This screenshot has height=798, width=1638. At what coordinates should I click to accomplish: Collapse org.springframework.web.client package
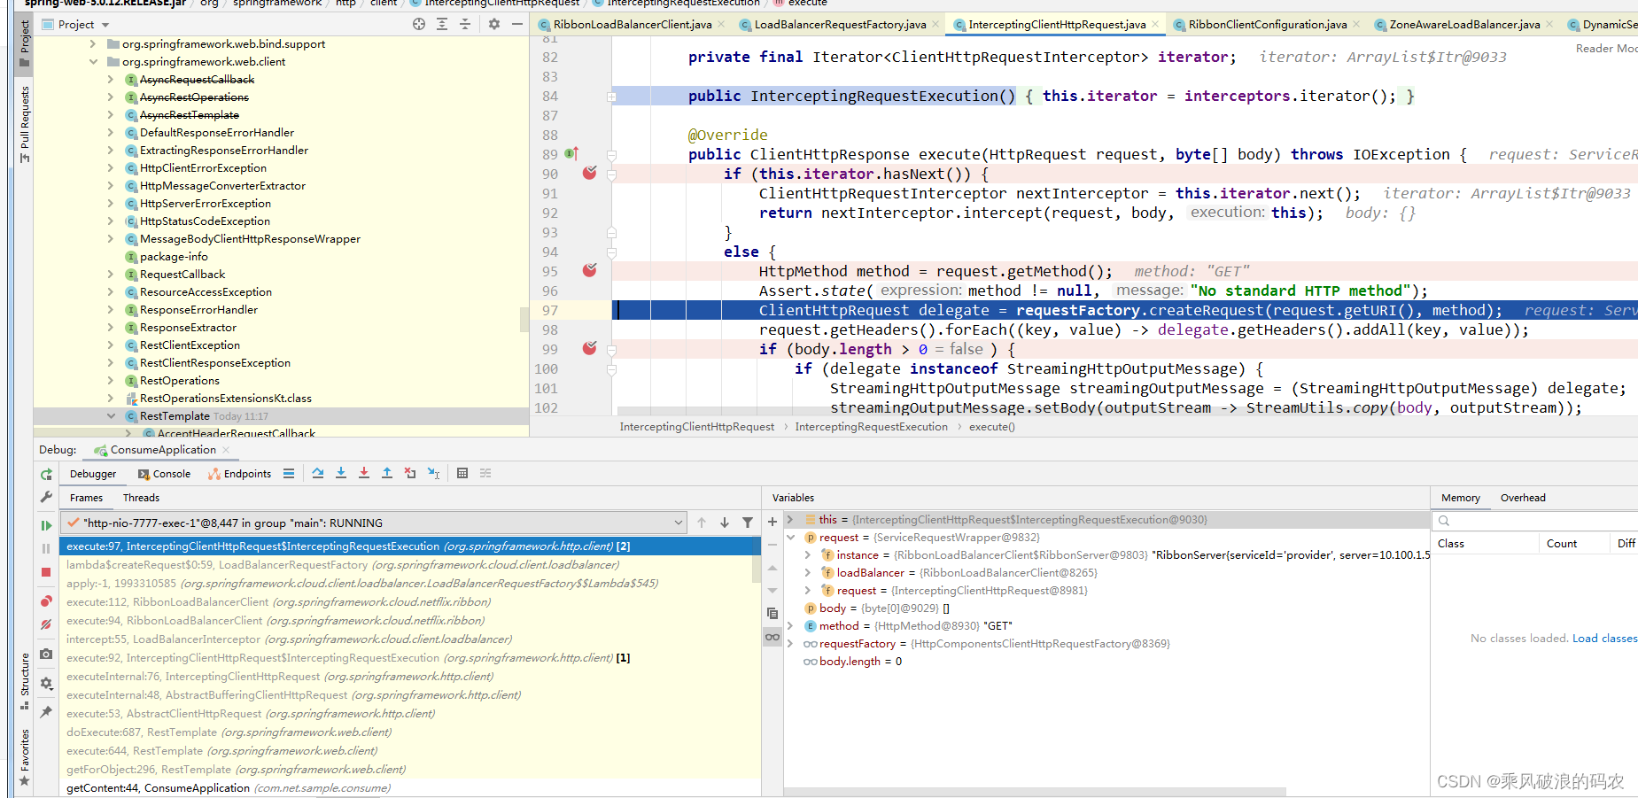coord(93,62)
